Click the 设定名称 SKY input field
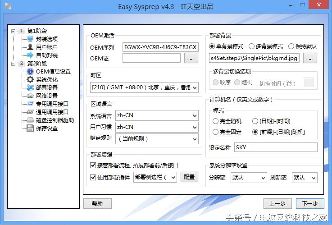This screenshot has height=225, width=332. click(x=276, y=147)
